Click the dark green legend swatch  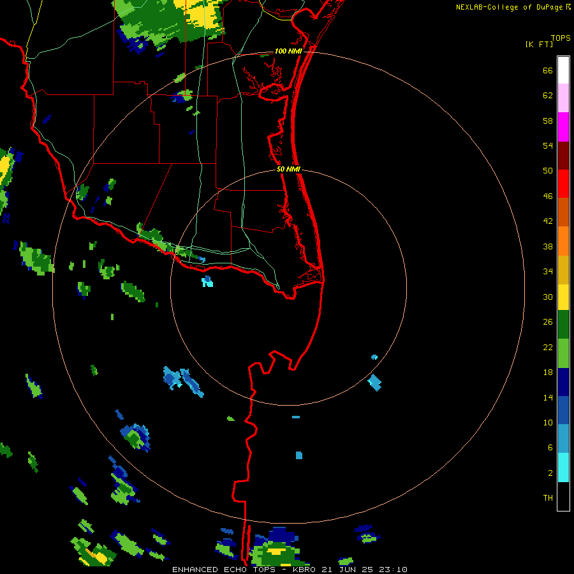point(563,325)
